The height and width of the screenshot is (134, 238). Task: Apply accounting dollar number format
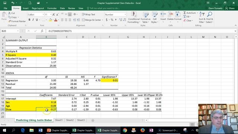tap(107, 20)
